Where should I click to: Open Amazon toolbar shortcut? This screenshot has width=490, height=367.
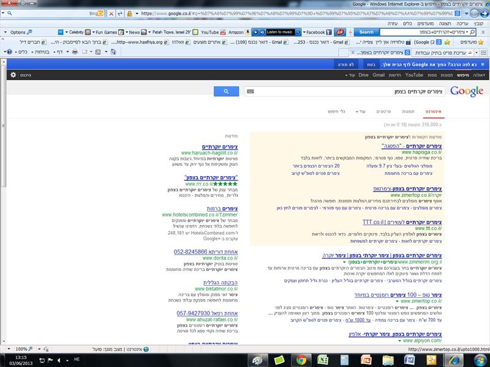[239, 32]
